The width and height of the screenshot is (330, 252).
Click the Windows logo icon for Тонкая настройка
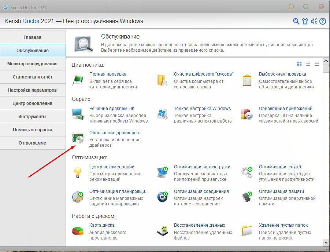pos(162,114)
